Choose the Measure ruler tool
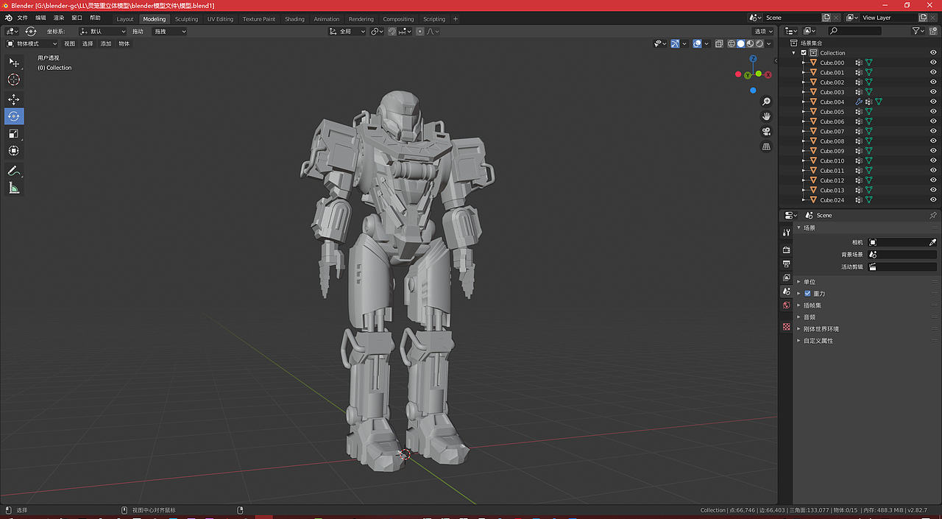Viewport: 942px width, 519px height. click(14, 188)
